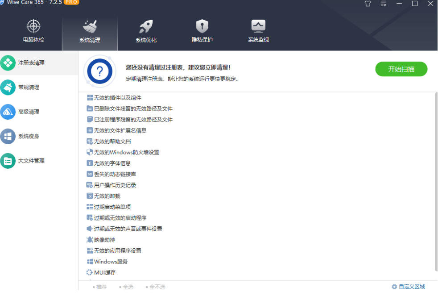Click the gear icon beside 自定义区域
The height and width of the screenshot is (296, 438).
click(394, 287)
